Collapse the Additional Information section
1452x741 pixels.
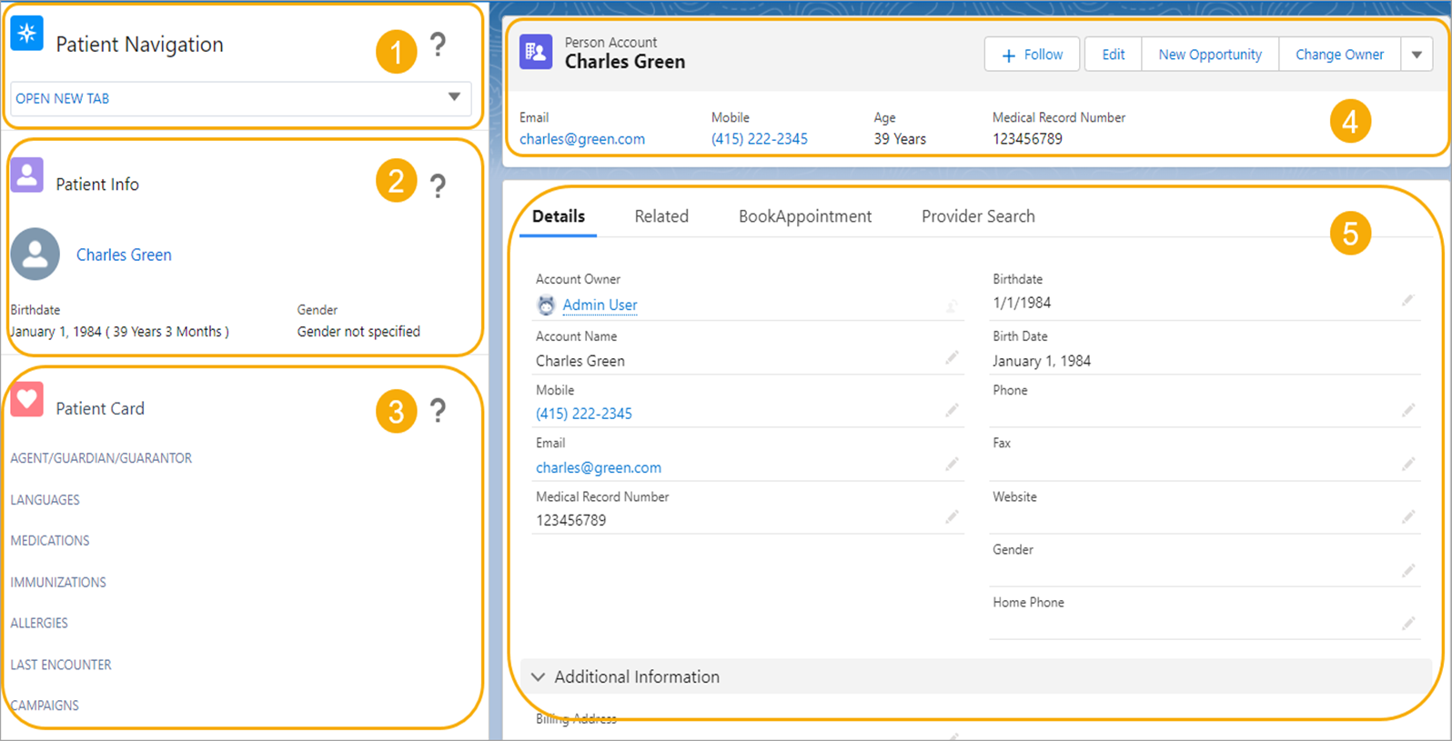click(976, 677)
